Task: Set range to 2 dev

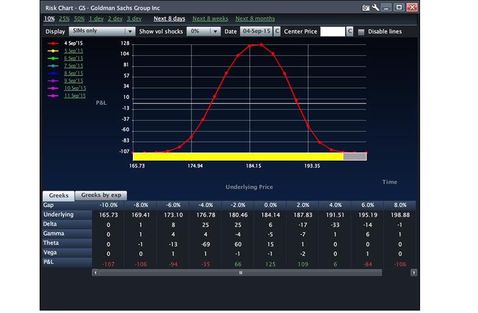Action: coord(114,19)
